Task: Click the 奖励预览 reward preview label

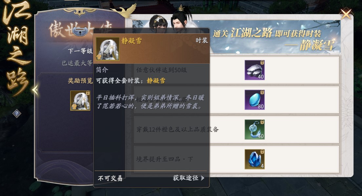Action: (80, 81)
